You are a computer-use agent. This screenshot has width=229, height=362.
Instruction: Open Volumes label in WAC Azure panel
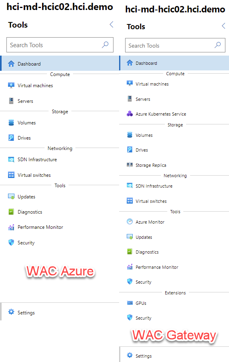coord(26,123)
